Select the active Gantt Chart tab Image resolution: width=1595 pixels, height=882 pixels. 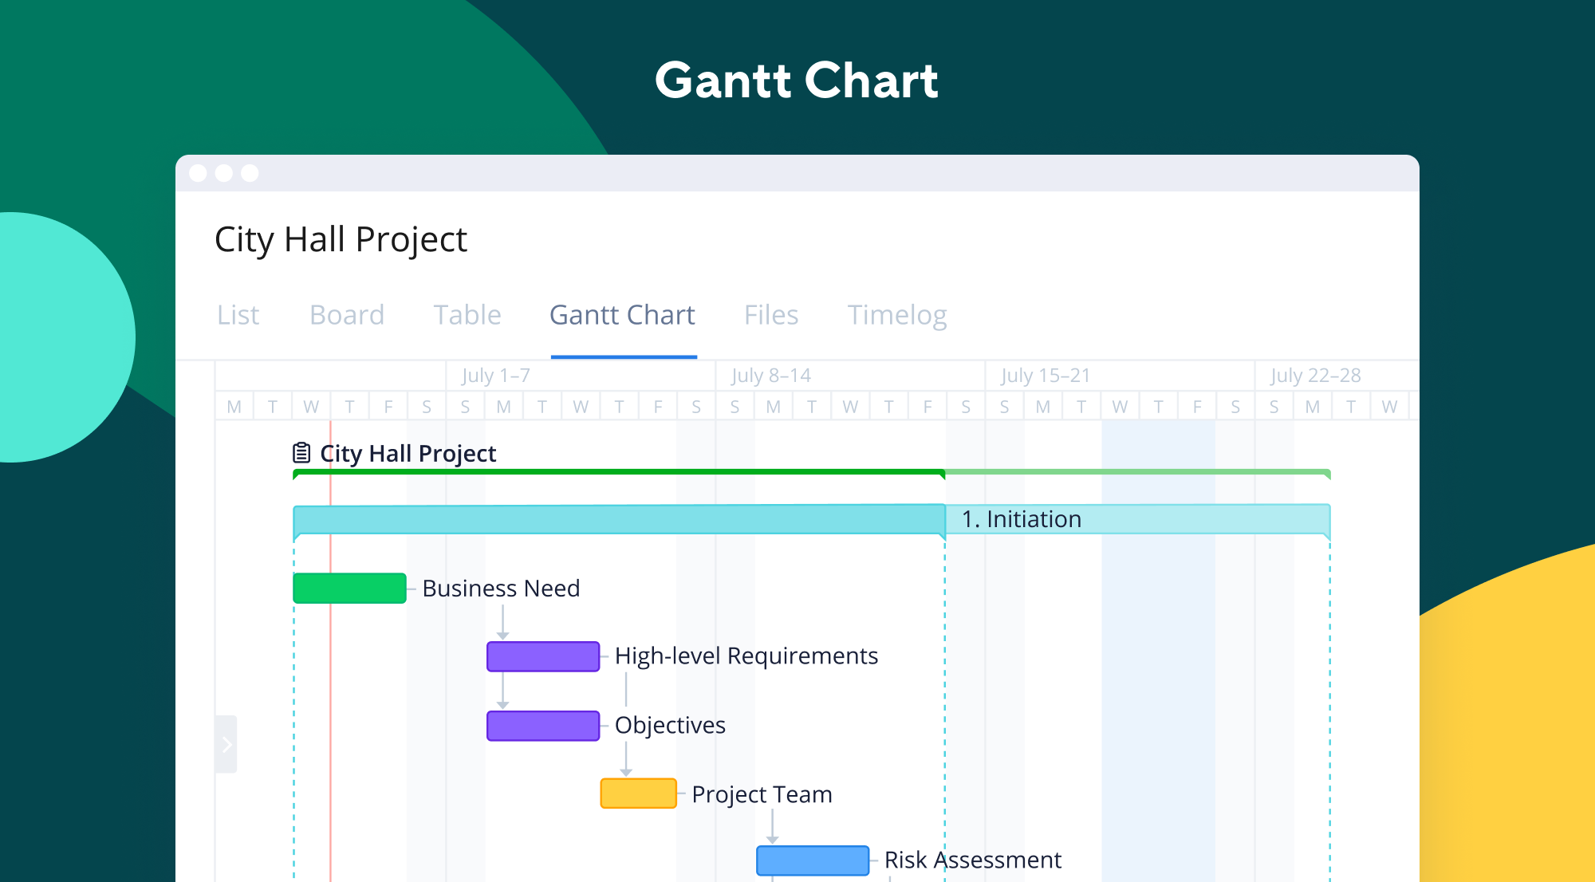[621, 315]
